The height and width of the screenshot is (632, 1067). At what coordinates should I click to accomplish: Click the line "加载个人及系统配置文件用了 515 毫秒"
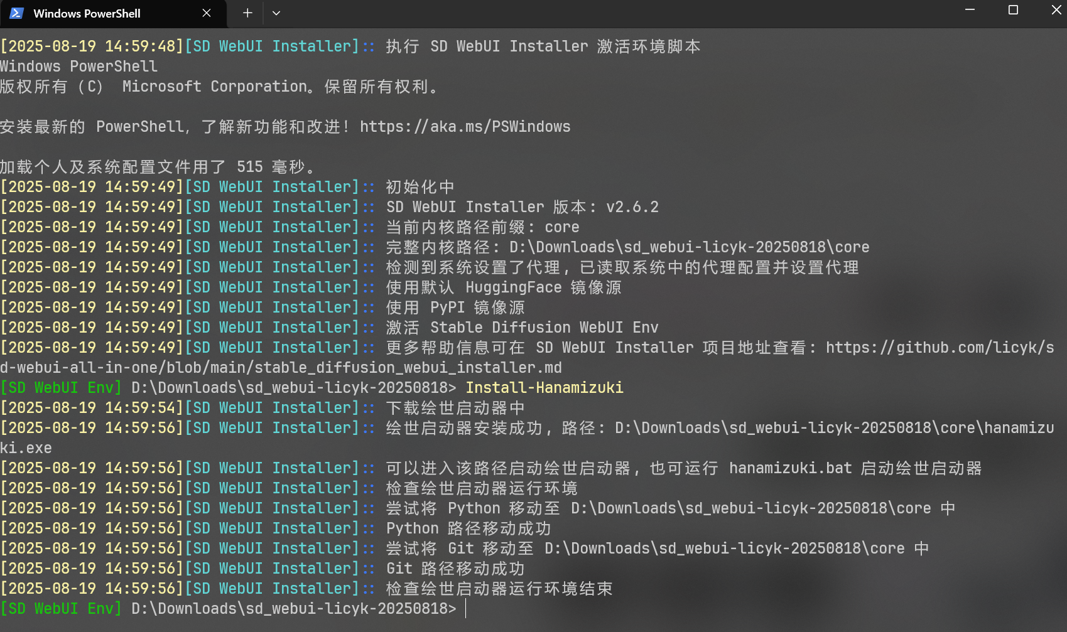[x=153, y=167]
